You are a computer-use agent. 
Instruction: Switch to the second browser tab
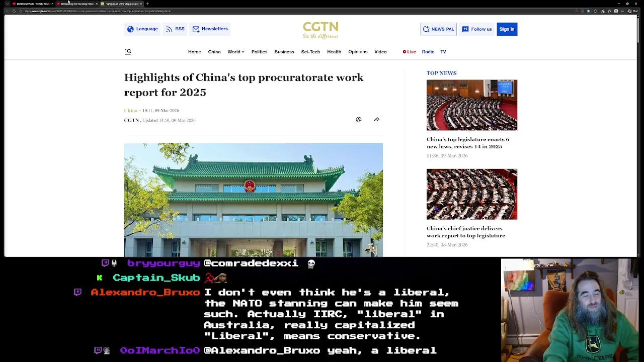(x=77, y=4)
